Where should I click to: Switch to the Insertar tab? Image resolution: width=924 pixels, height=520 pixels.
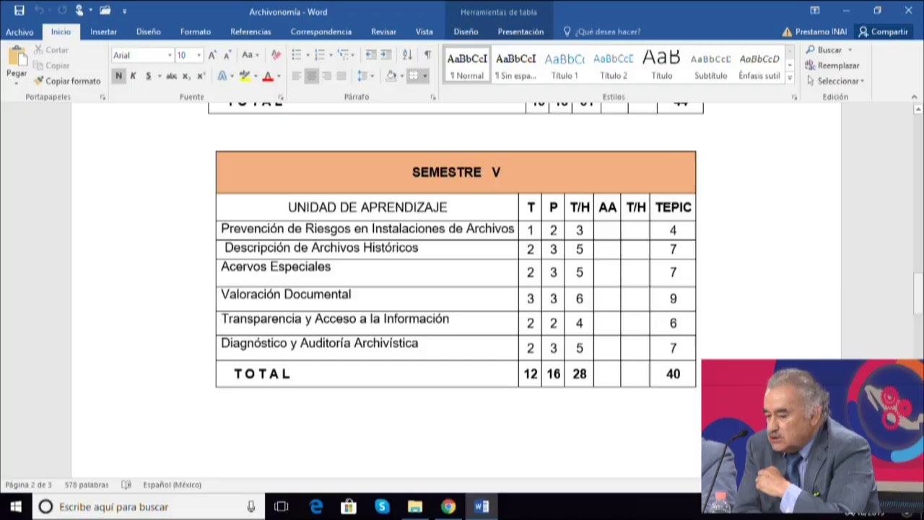[x=103, y=32]
